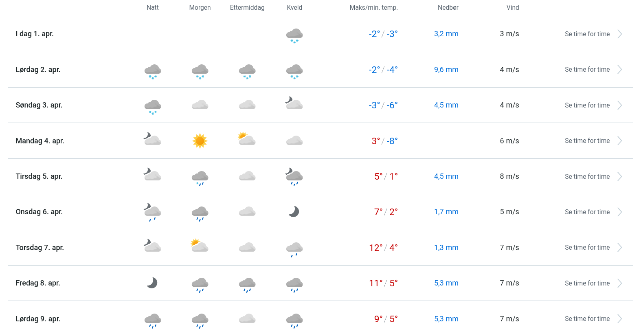Click the night snow icon on Søndag 3. apr.
641x336 pixels.
153,107
